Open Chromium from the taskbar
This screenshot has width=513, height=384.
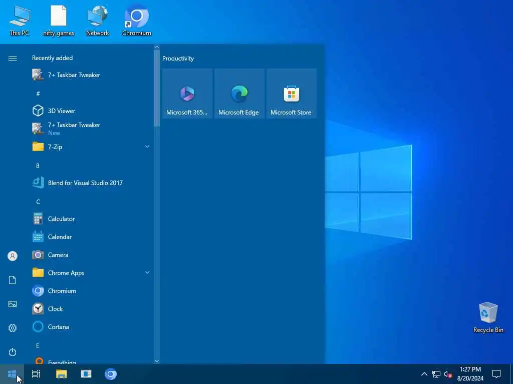(111, 374)
